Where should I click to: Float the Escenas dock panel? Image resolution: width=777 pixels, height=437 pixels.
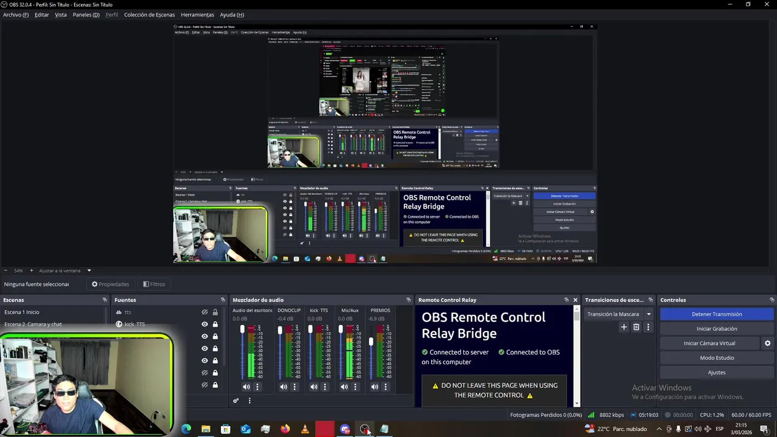click(x=104, y=300)
